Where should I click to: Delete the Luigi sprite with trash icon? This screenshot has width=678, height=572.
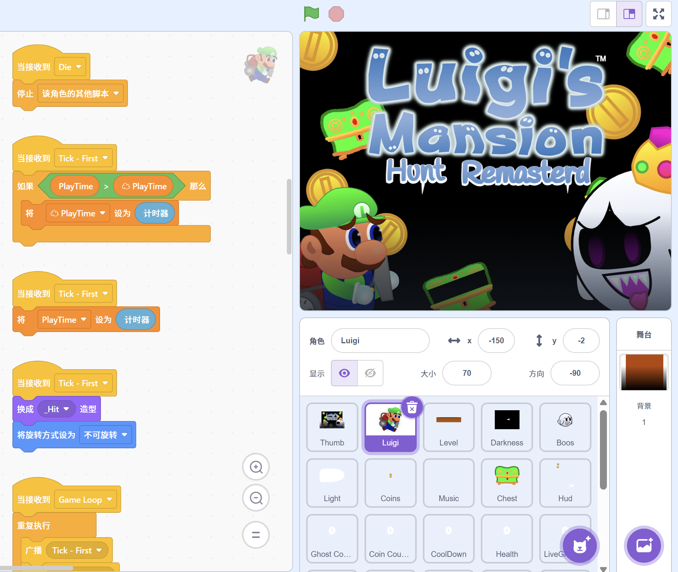coord(412,408)
